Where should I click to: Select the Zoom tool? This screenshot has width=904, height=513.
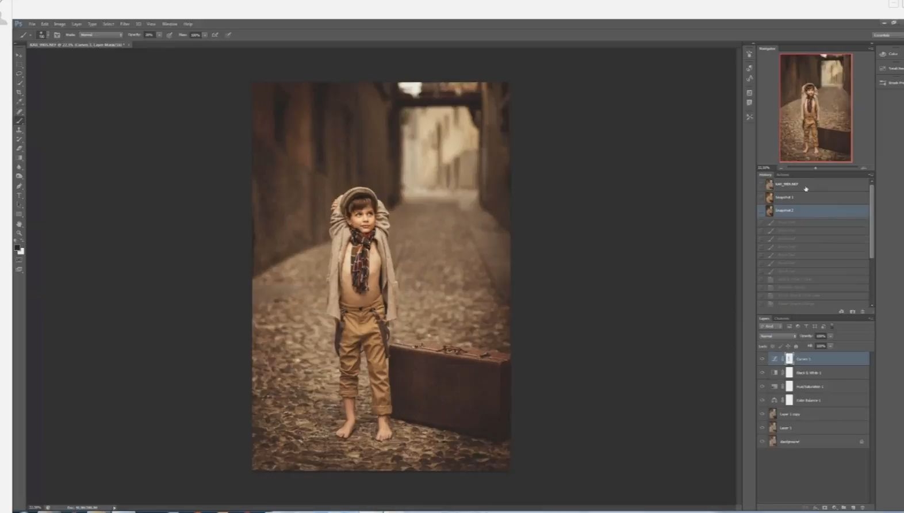[x=19, y=233]
